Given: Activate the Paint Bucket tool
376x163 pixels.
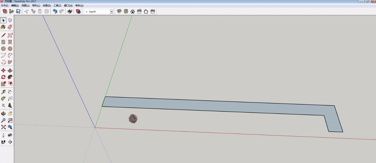Looking at the screenshot, I should 3,27.
